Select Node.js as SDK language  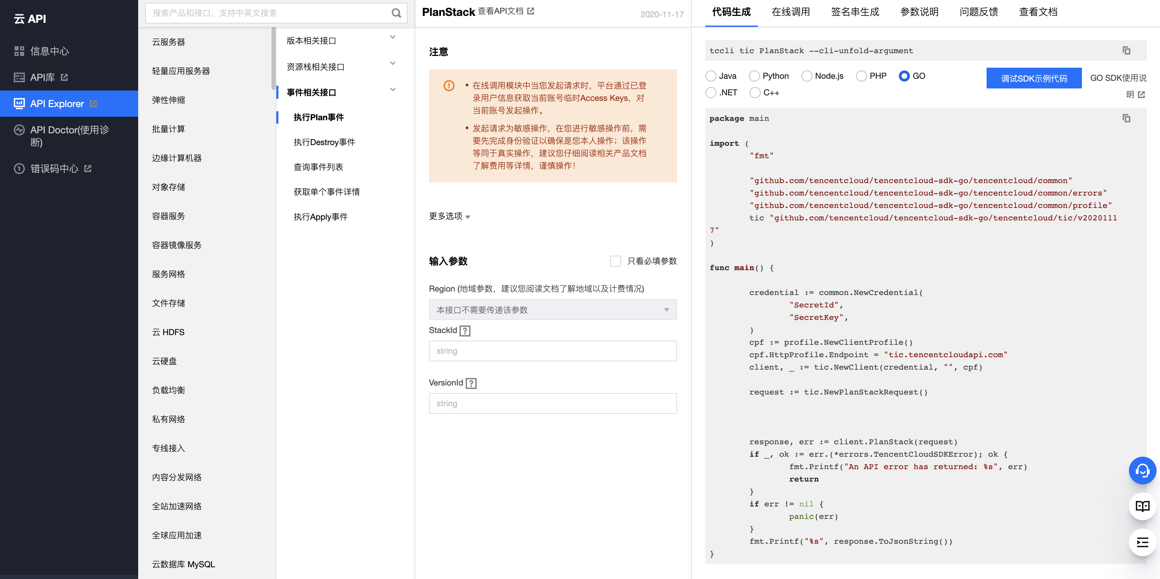pos(807,76)
